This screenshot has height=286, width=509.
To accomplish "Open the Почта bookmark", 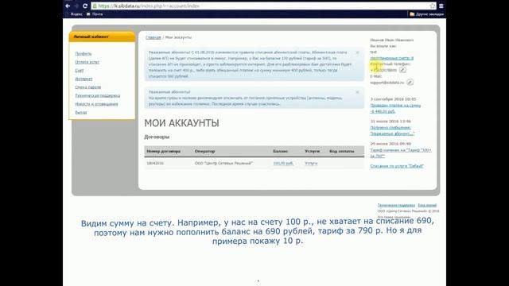I will tap(95, 14).
